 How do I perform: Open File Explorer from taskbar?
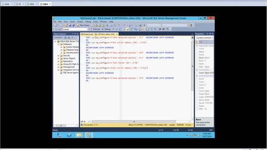79,135
